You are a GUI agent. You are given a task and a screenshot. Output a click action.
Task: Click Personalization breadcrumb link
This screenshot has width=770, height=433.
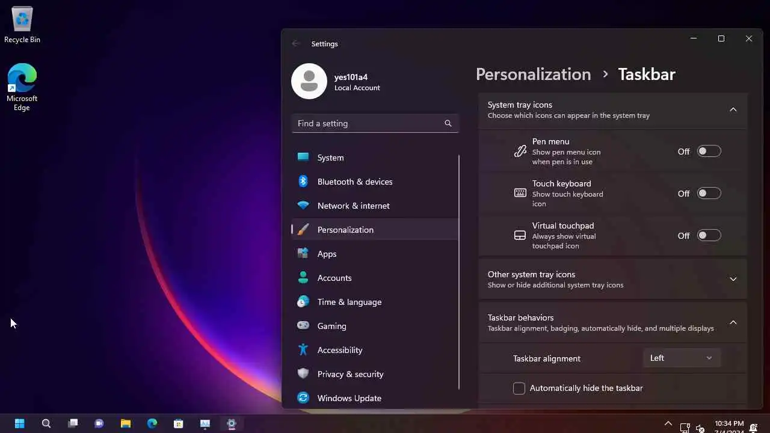[533, 74]
